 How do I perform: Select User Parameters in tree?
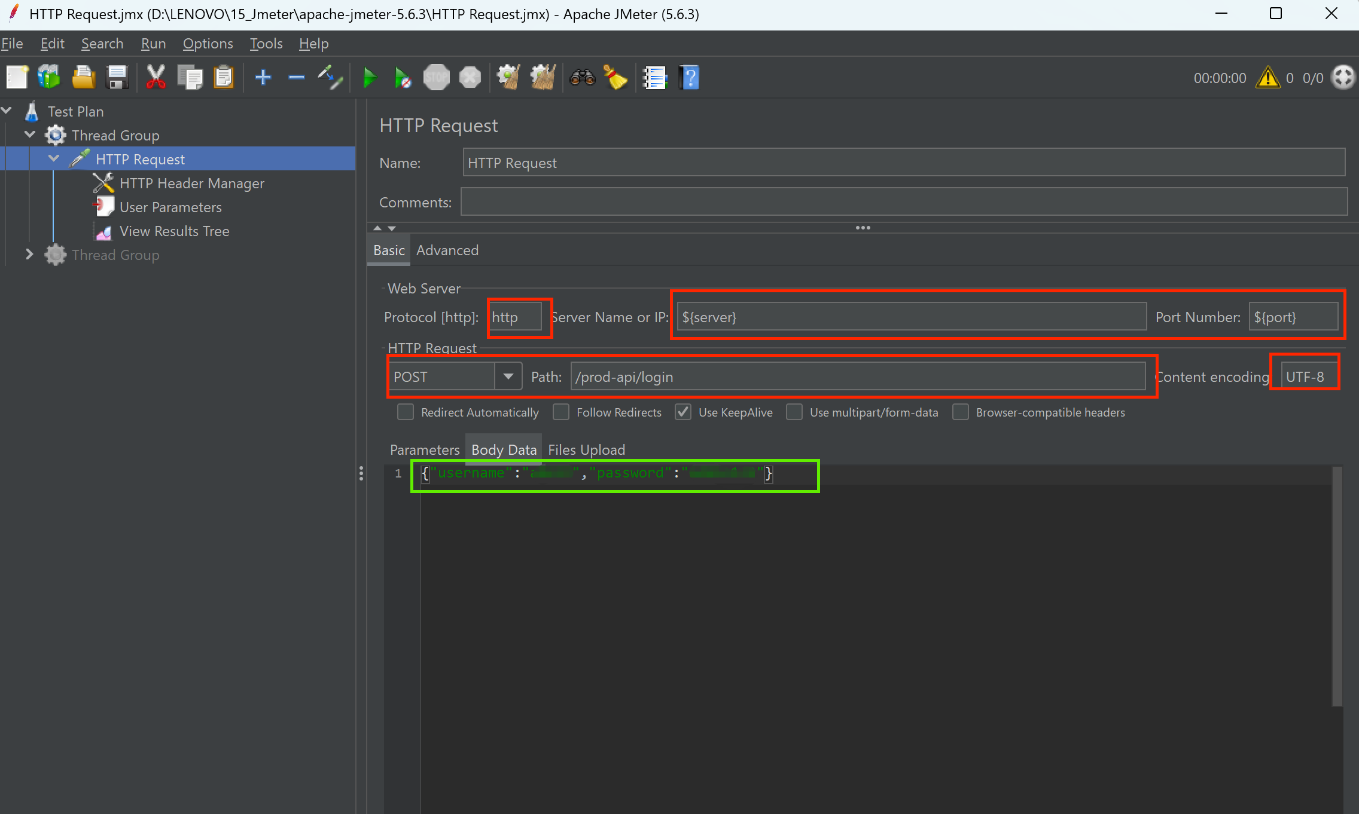coord(170,207)
